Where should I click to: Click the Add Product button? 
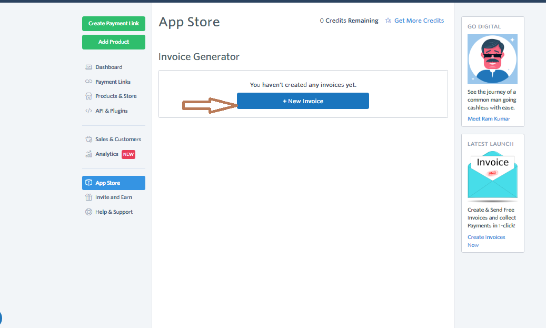114,42
